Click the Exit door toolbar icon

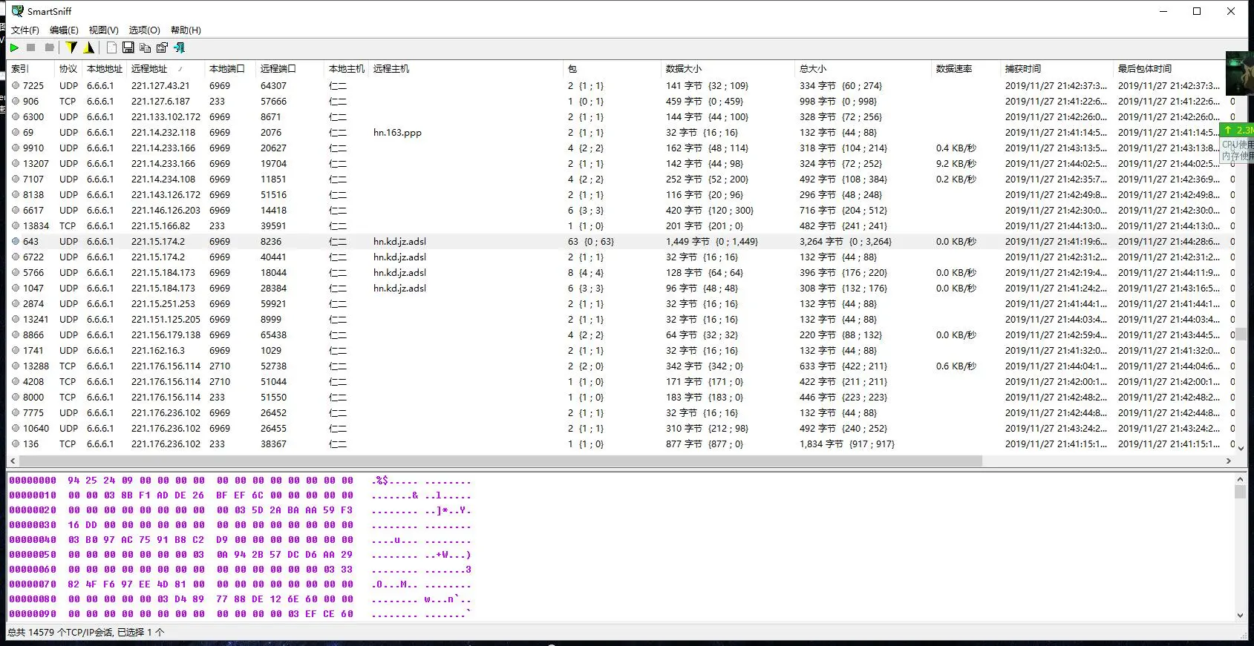click(180, 47)
